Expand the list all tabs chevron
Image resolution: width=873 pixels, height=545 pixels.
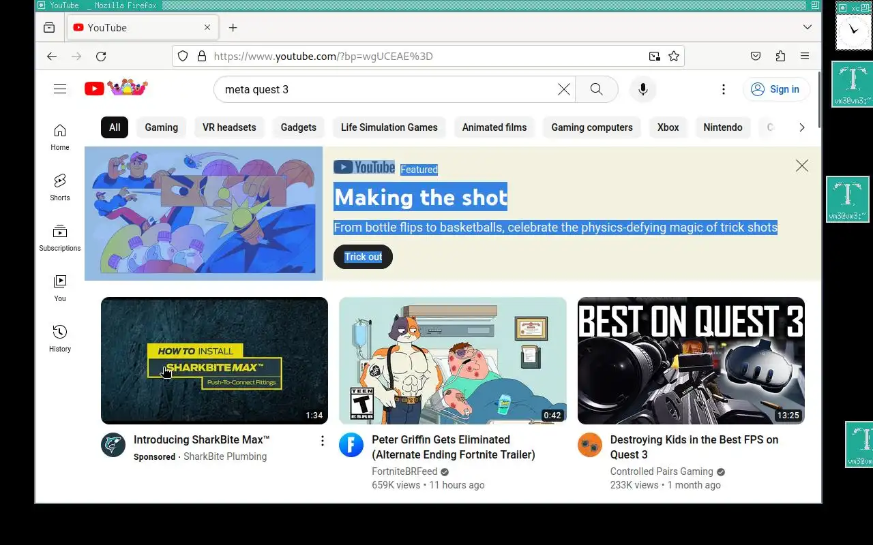click(808, 28)
